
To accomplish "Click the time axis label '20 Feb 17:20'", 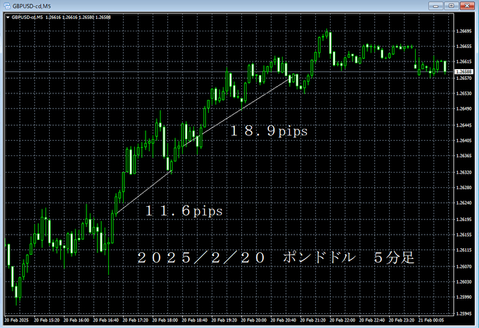I will click(x=135, y=320).
